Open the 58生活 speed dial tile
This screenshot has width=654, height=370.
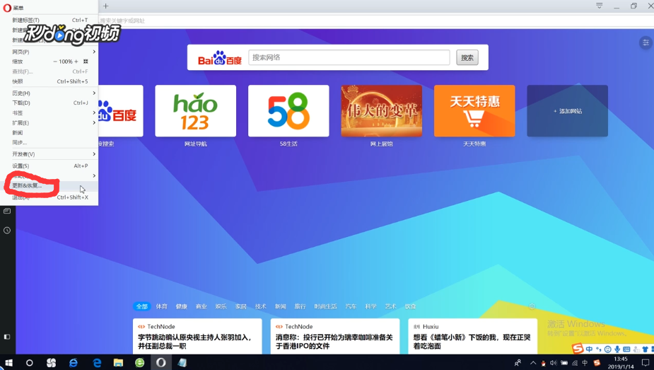(x=288, y=110)
